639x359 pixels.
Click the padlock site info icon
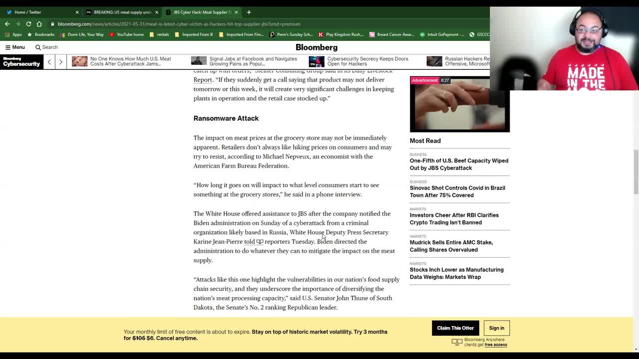52,24
